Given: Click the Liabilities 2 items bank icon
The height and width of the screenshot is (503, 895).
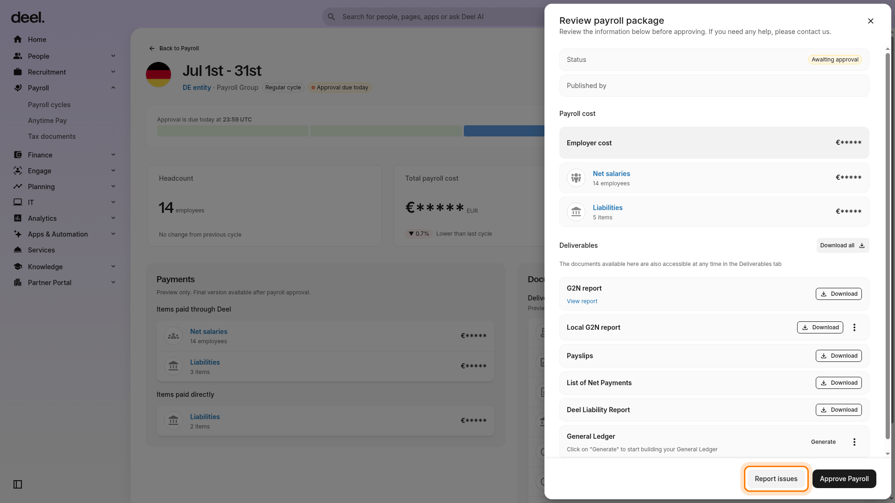Looking at the screenshot, I should [x=173, y=421].
